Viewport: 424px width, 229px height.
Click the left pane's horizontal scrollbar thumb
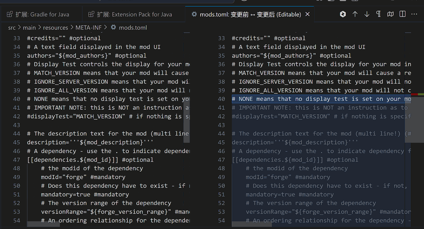[43, 224]
